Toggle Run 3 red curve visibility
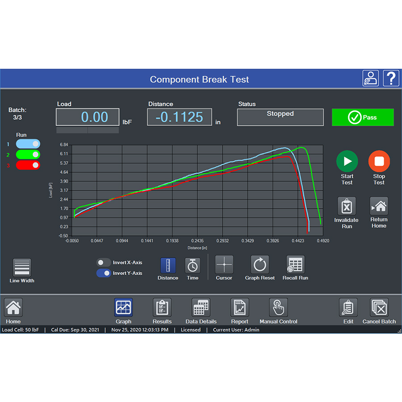This screenshot has width=402, height=402. pos(28,165)
